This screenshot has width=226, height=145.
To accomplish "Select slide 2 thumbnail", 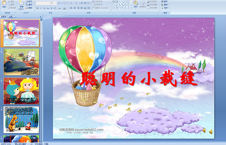I will point(21,62).
